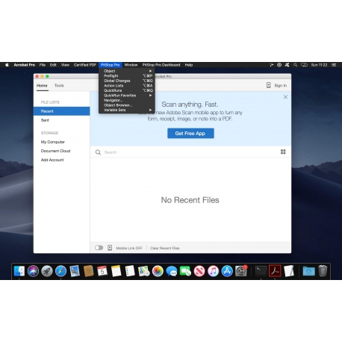342x342 pixels.
Task: Click Add Account under Storage
Action: [x=52, y=160]
